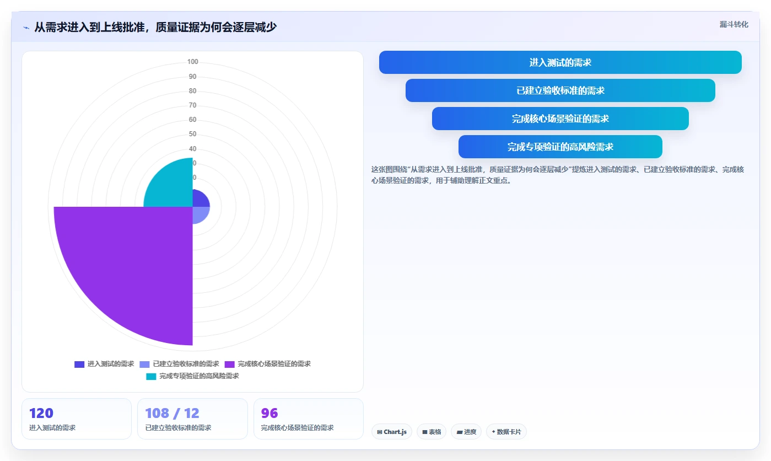Open the 120 进入测试的需求 data card

77,419
